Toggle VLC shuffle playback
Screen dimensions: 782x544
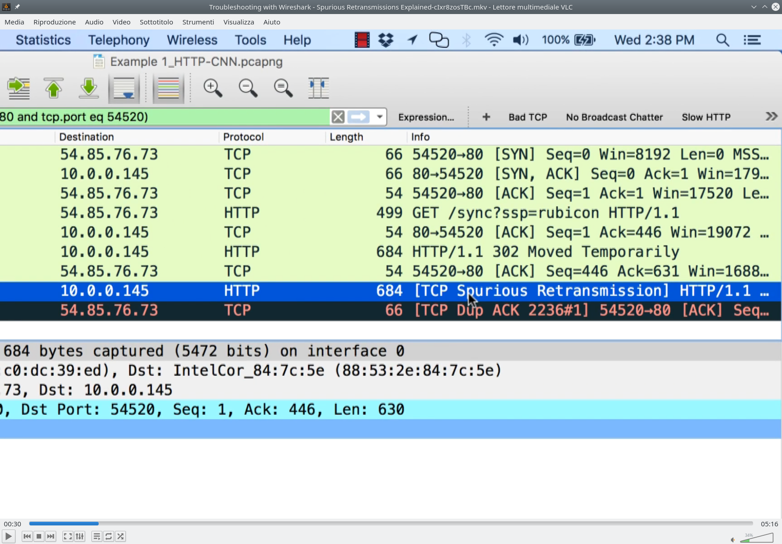pos(120,536)
